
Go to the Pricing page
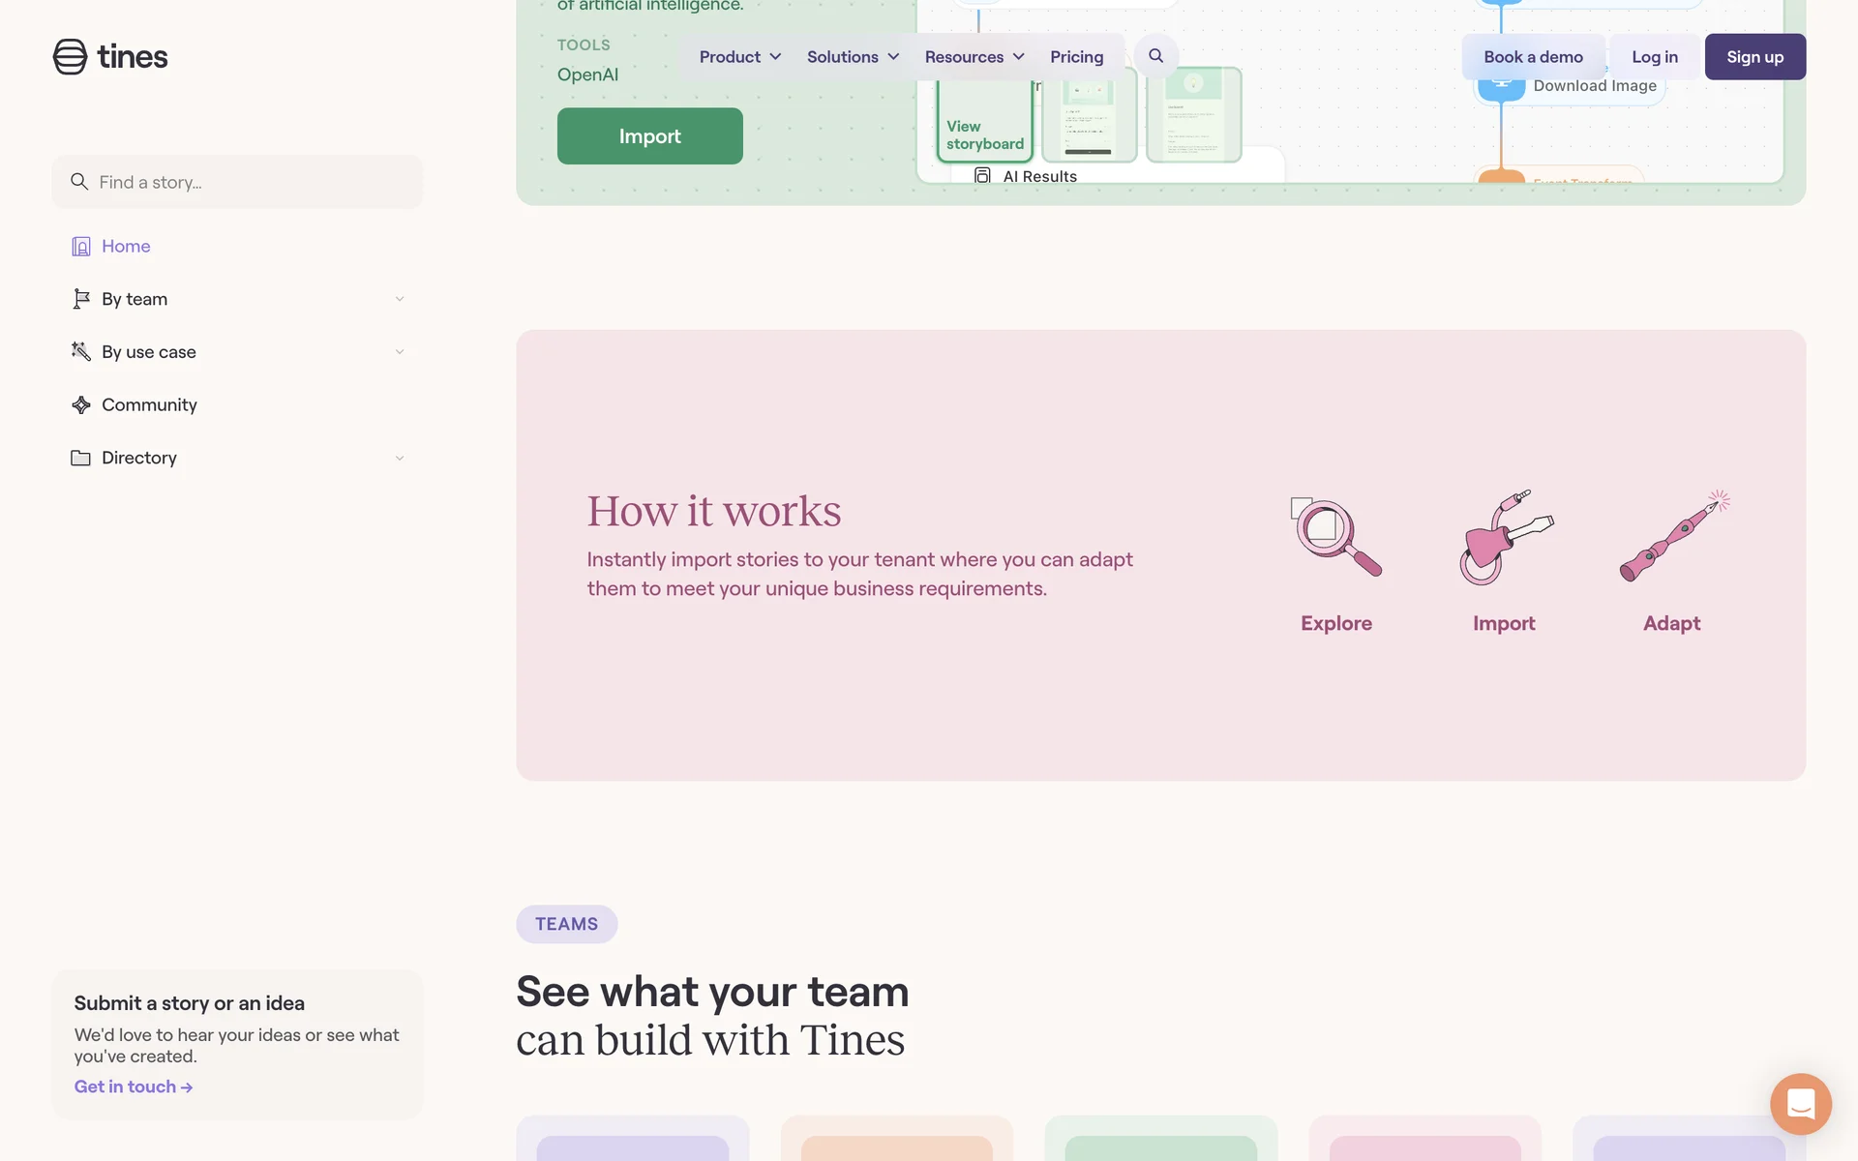click(1076, 57)
